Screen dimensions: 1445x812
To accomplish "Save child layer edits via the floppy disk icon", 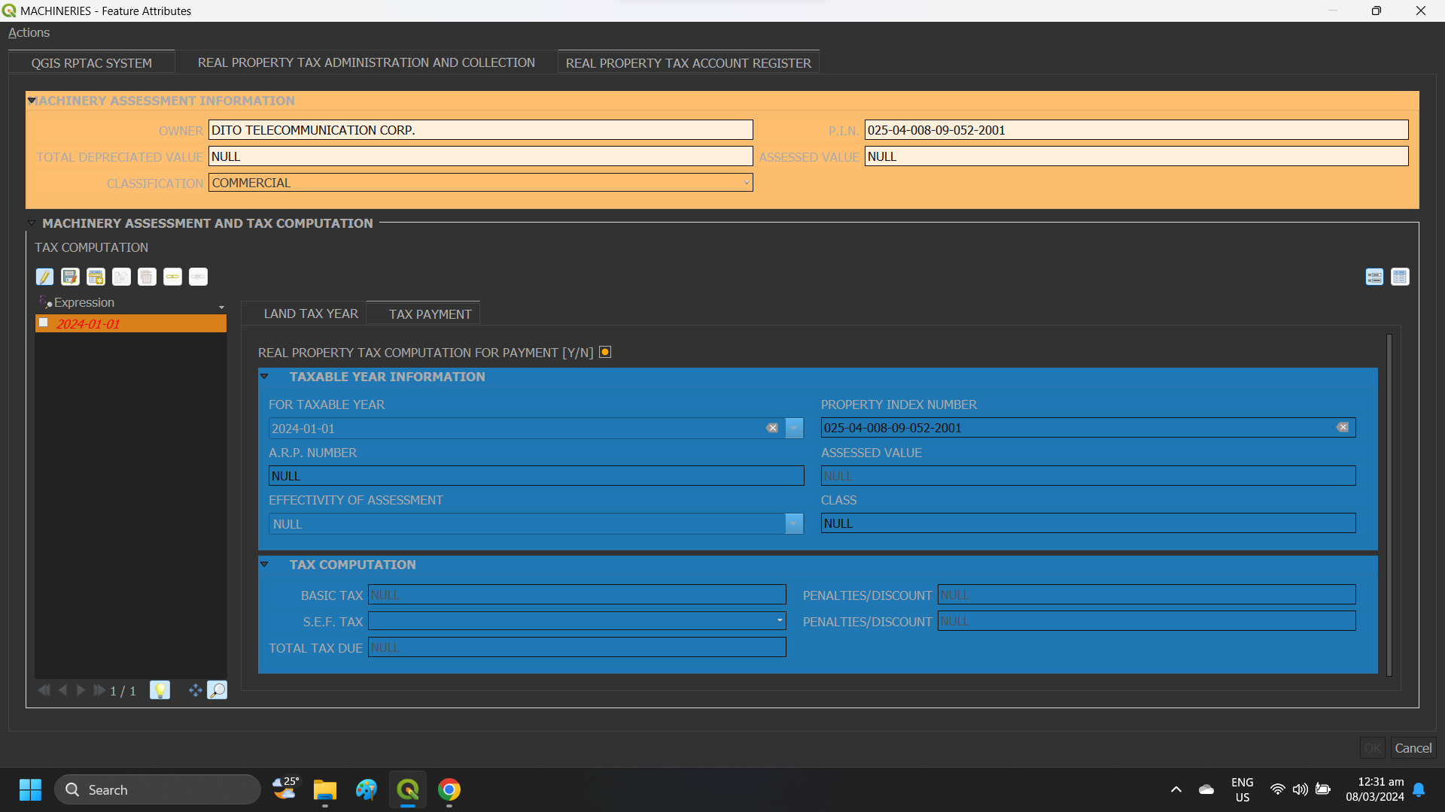I will (x=70, y=277).
